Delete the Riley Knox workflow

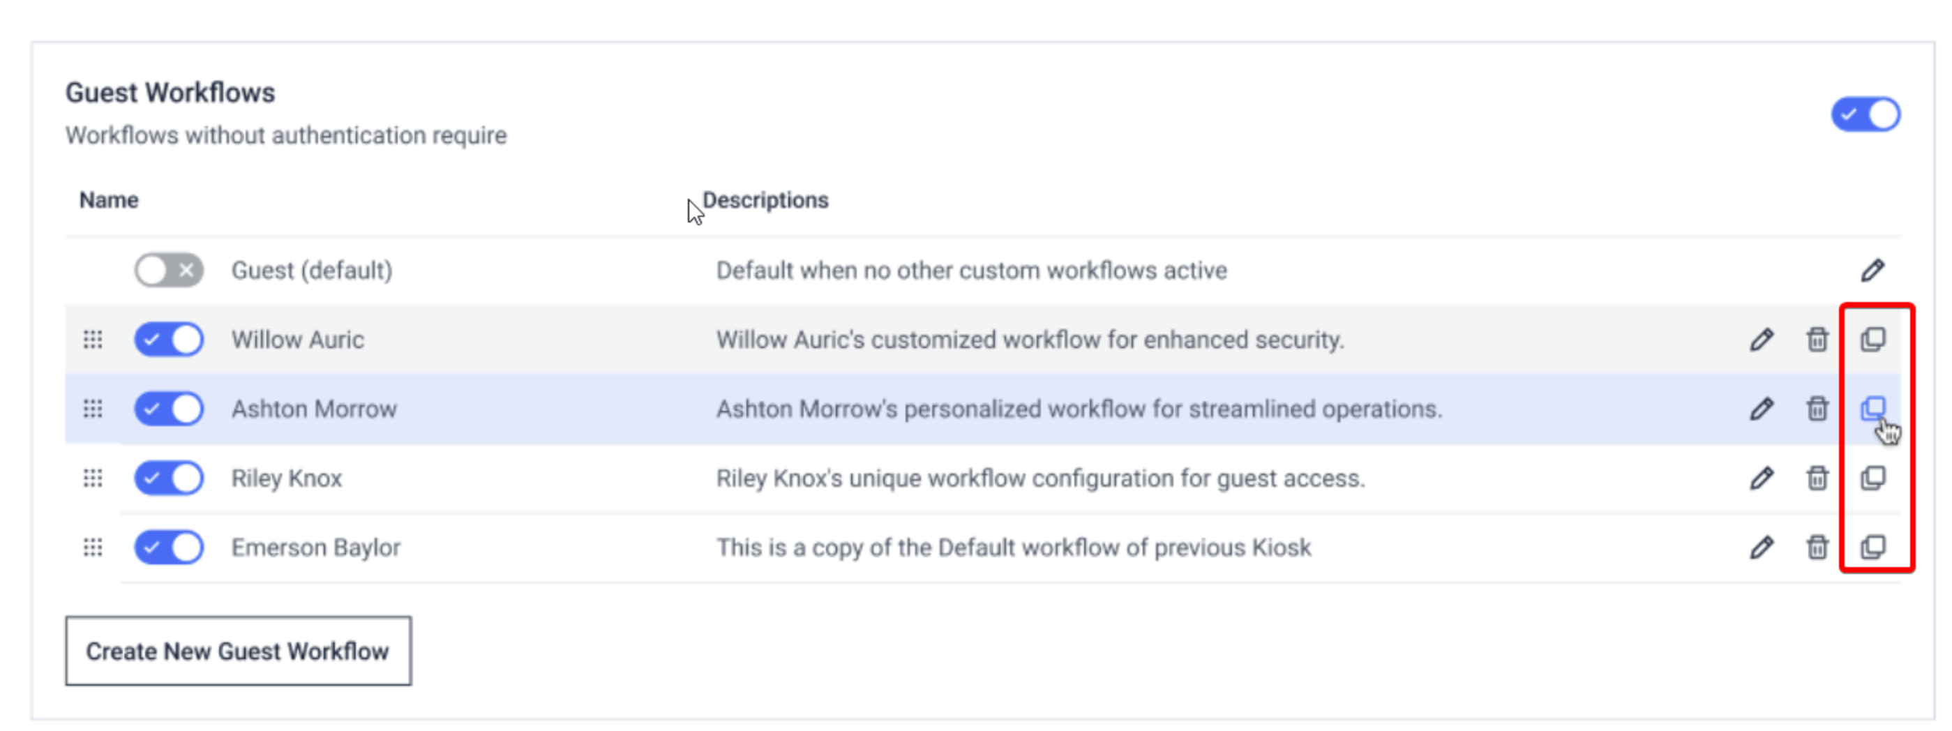[1817, 478]
